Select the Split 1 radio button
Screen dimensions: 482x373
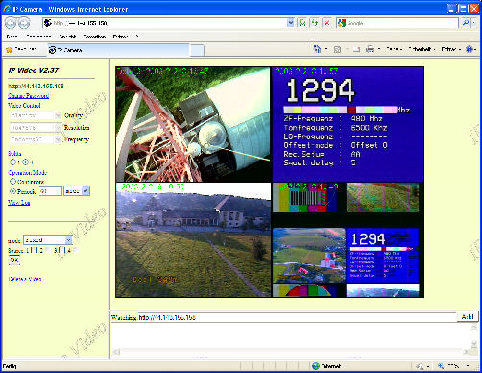(13, 162)
